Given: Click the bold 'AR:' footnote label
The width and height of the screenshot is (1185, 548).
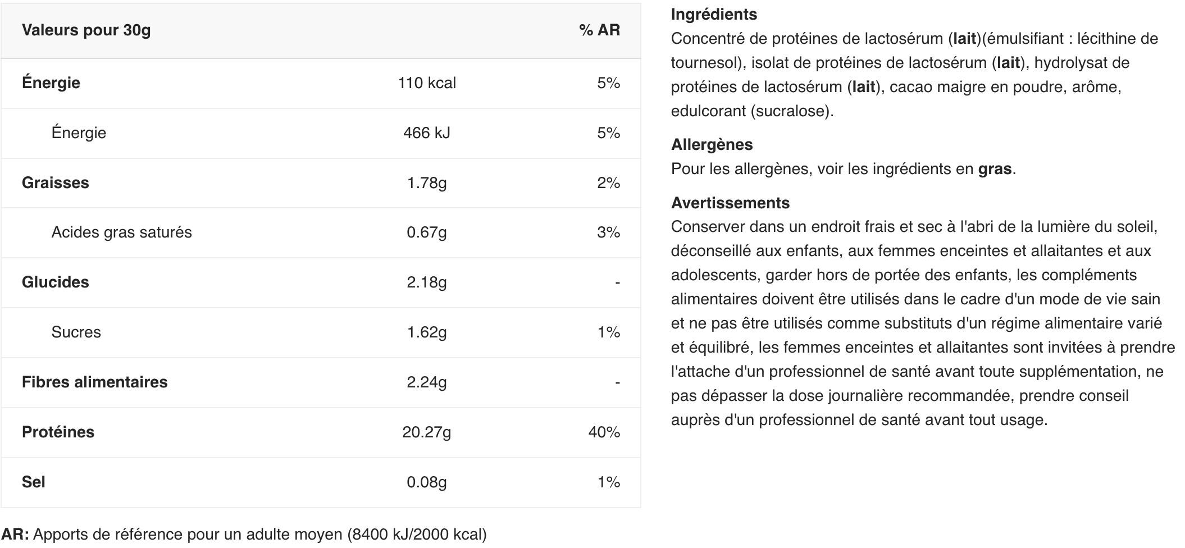Looking at the screenshot, I should coord(15,535).
